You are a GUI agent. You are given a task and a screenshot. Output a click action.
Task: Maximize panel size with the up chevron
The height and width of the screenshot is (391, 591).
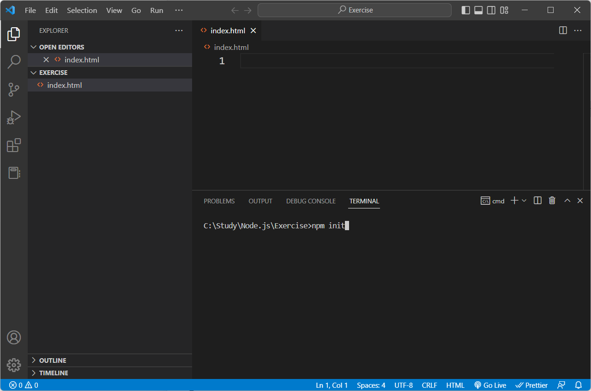click(x=567, y=201)
